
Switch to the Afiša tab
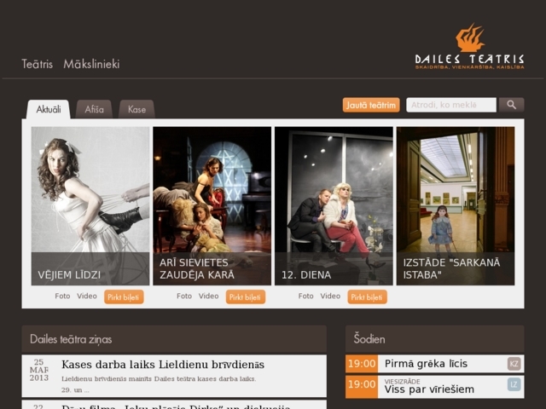(x=94, y=109)
